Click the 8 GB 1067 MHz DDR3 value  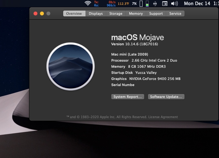click(x=147, y=66)
